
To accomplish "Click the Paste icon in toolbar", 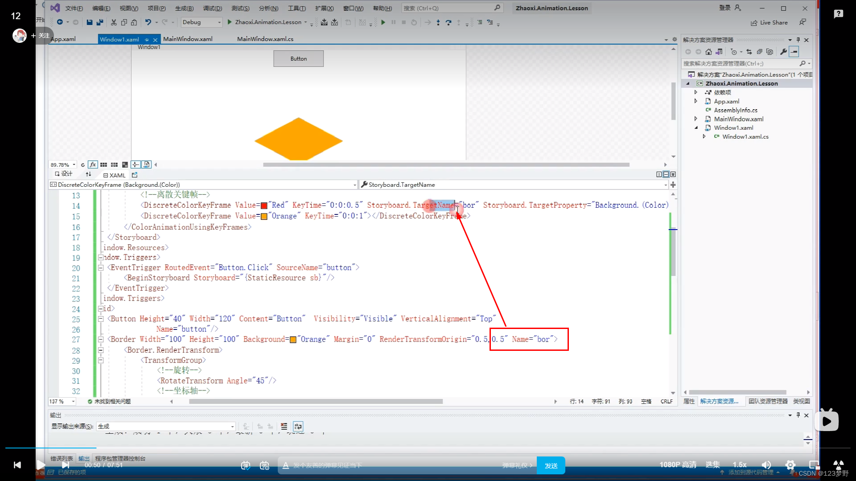I will [134, 22].
